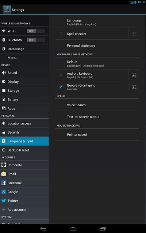Open Voice Search settings
146x233 pixels.
[97, 105]
